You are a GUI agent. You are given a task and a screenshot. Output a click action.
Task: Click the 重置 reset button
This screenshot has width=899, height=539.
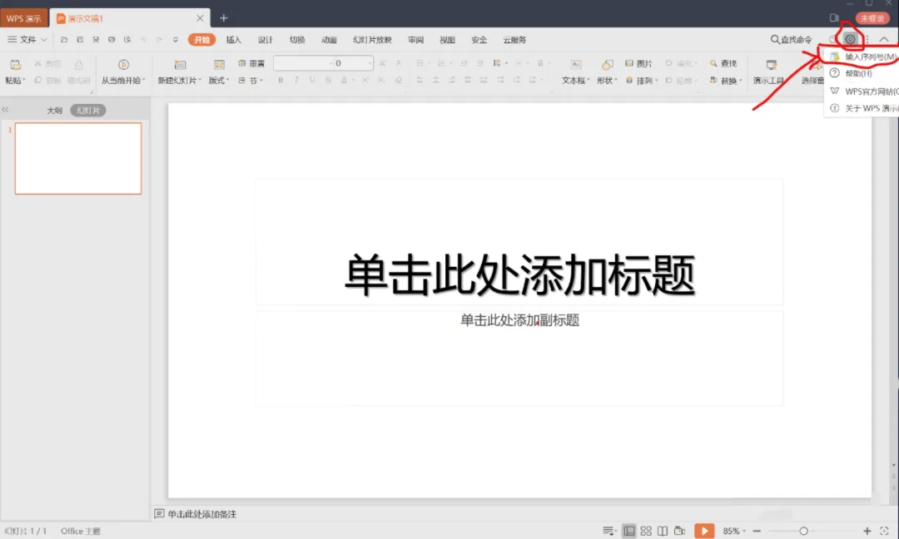pyautogui.click(x=251, y=63)
